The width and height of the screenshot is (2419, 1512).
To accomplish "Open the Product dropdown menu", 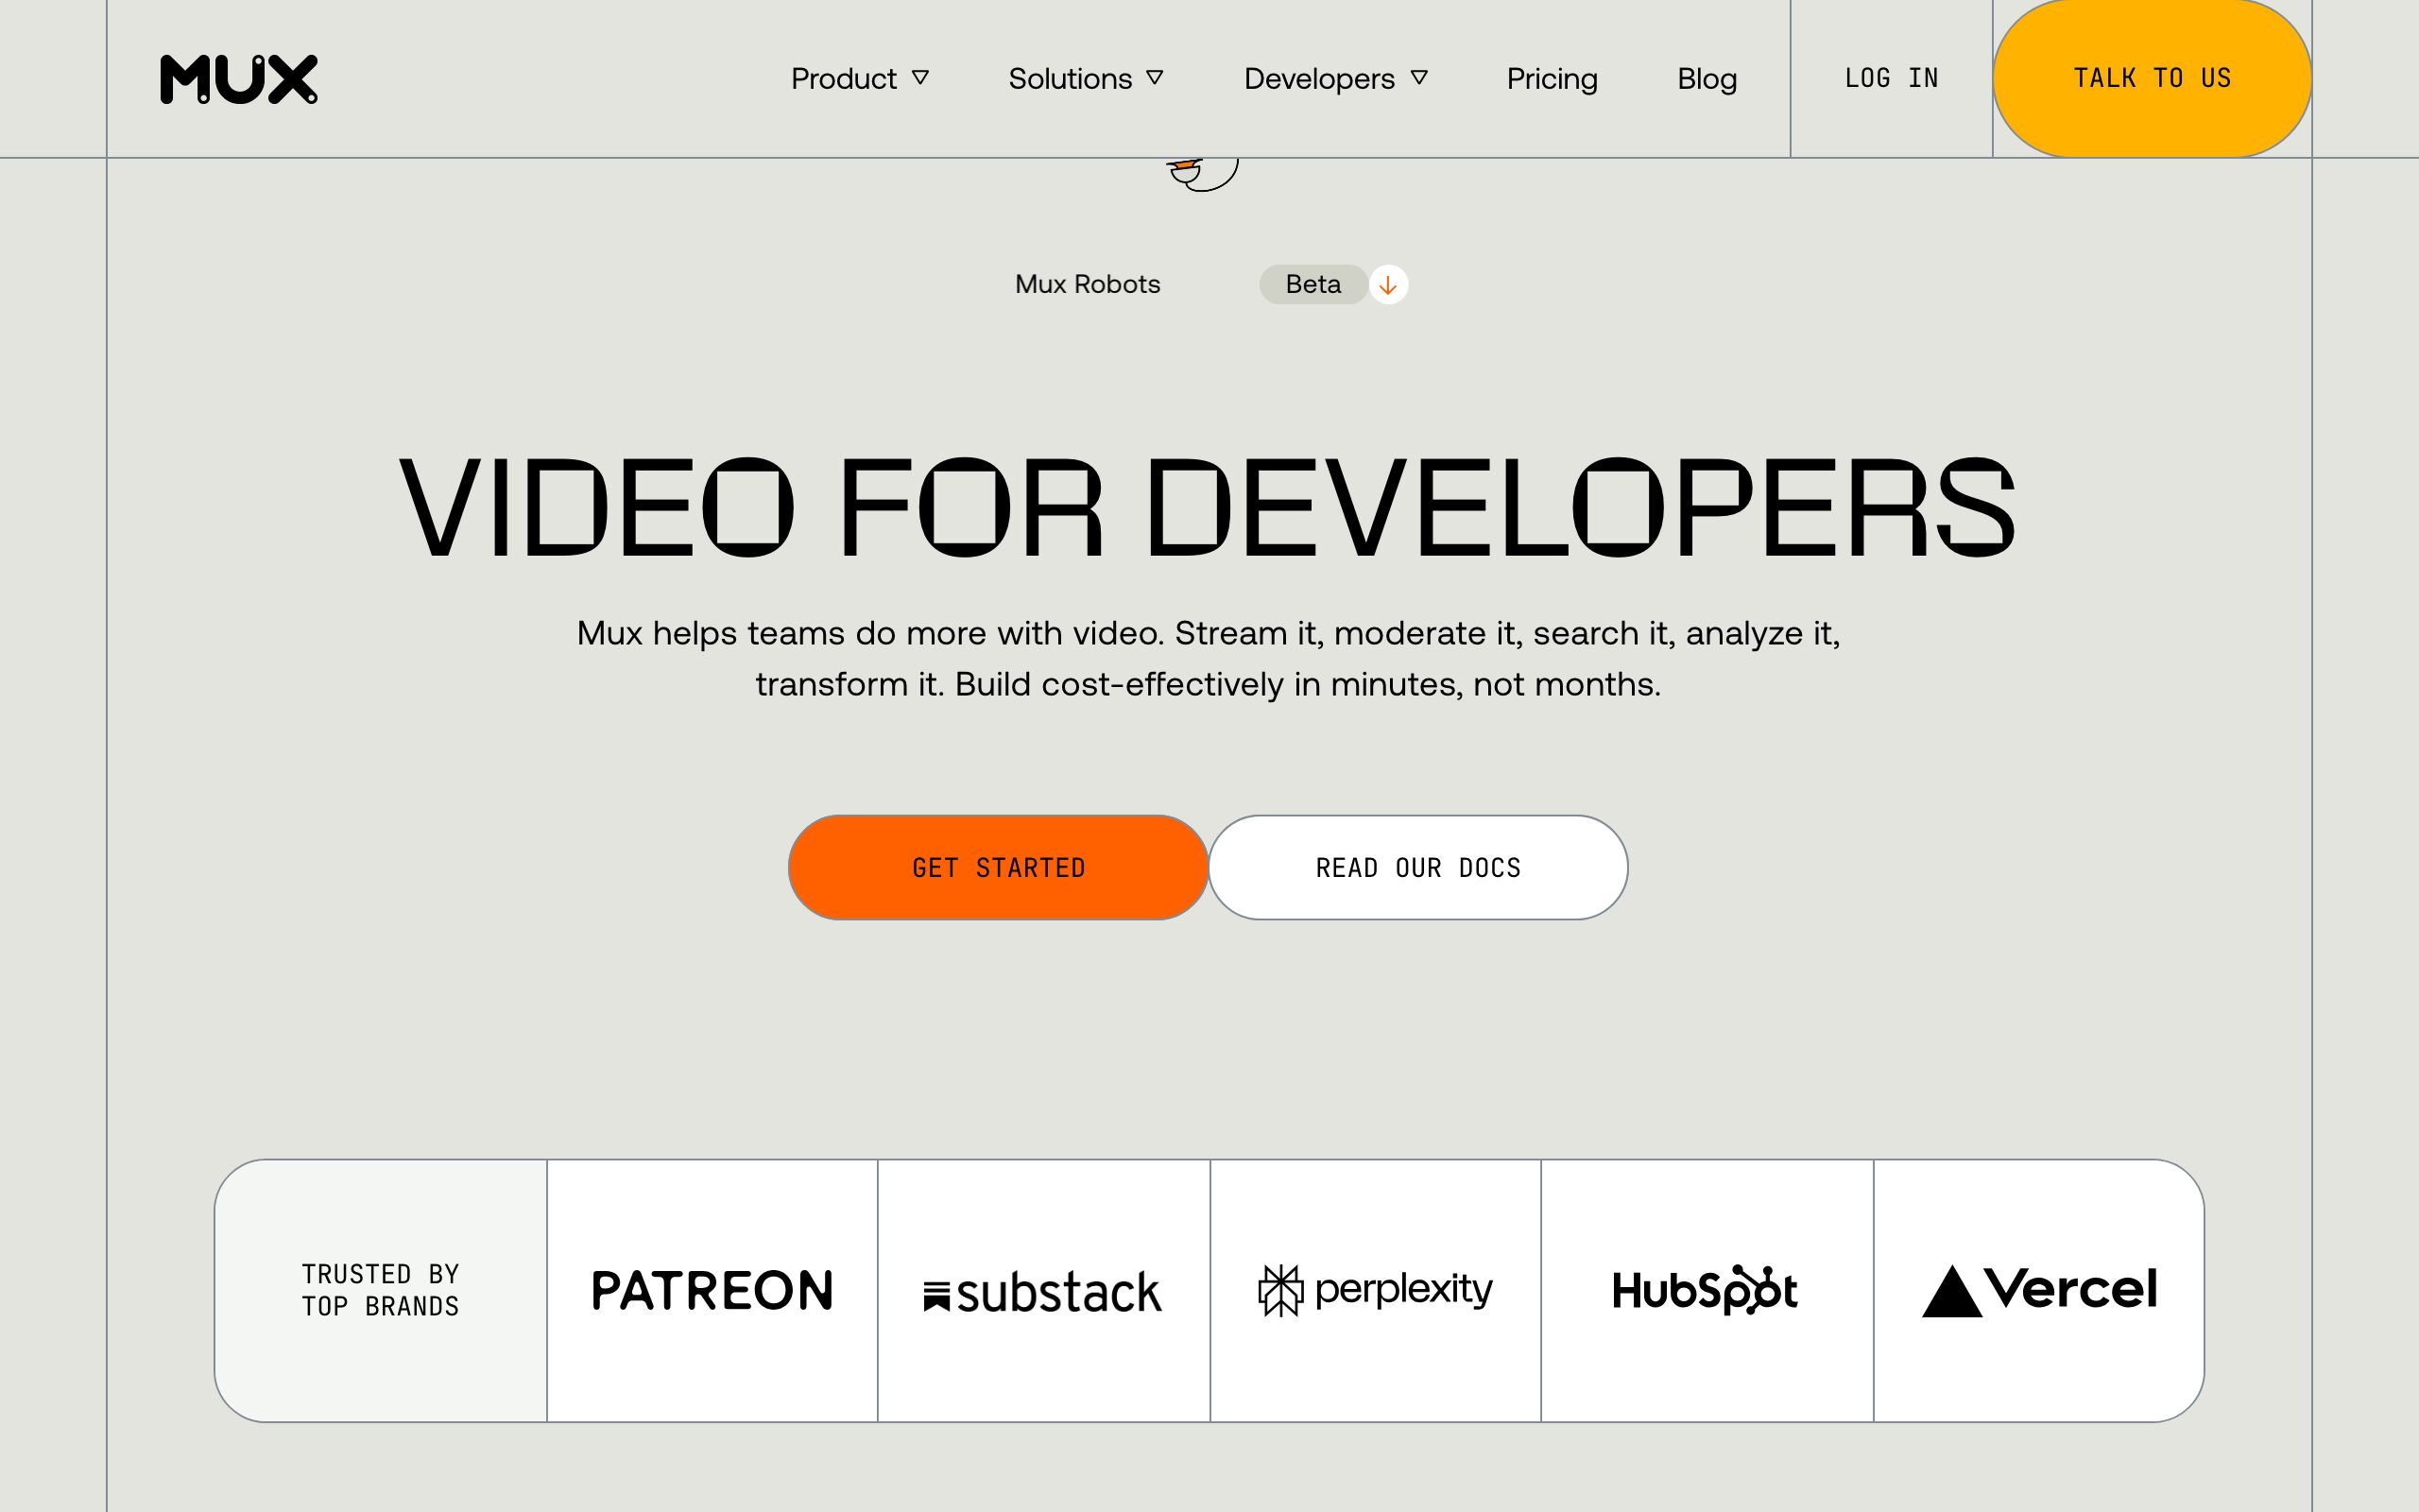I will click(x=860, y=78).
